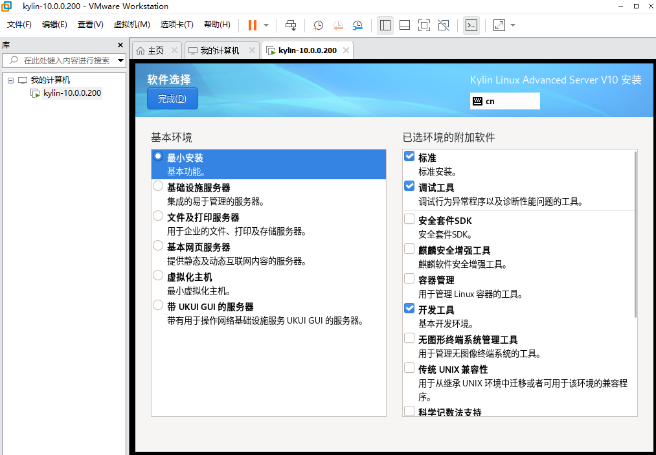Toggle the thumbnail bar view
This screenshot has height=455, width=656.
(x=405, y=25)
